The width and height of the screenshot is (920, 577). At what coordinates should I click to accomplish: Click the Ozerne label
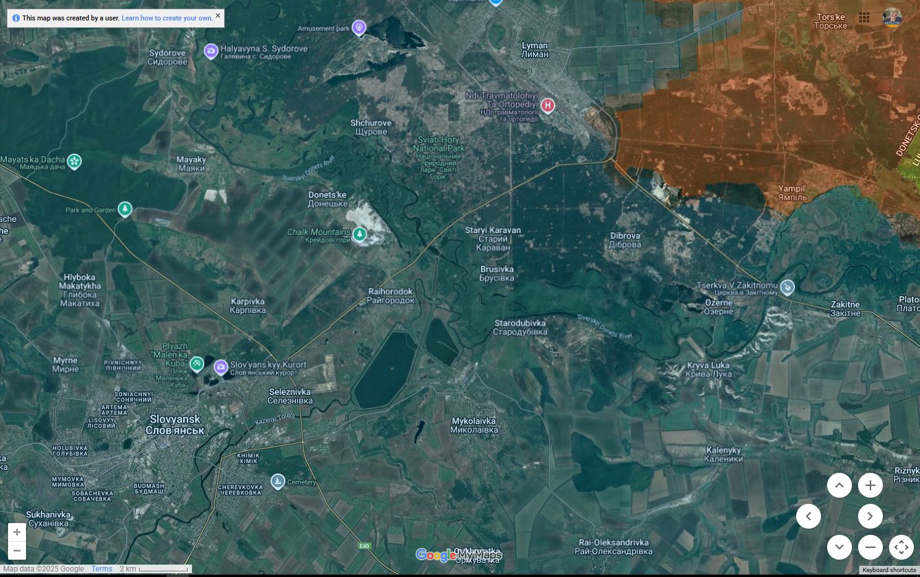click(719, 307)
